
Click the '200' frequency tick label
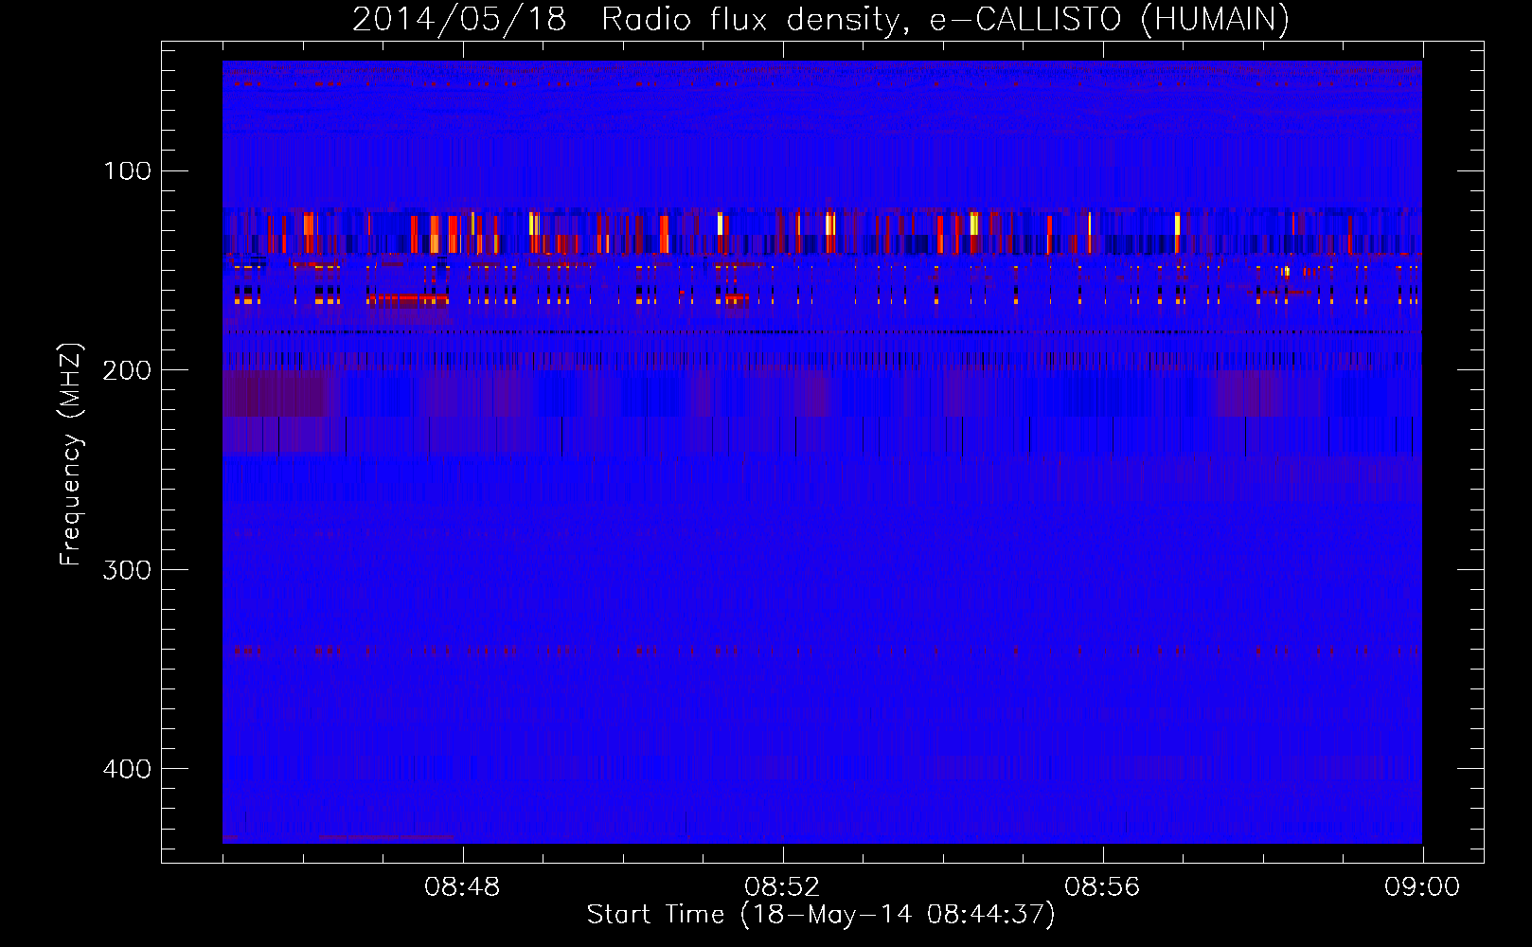[127, 370]
